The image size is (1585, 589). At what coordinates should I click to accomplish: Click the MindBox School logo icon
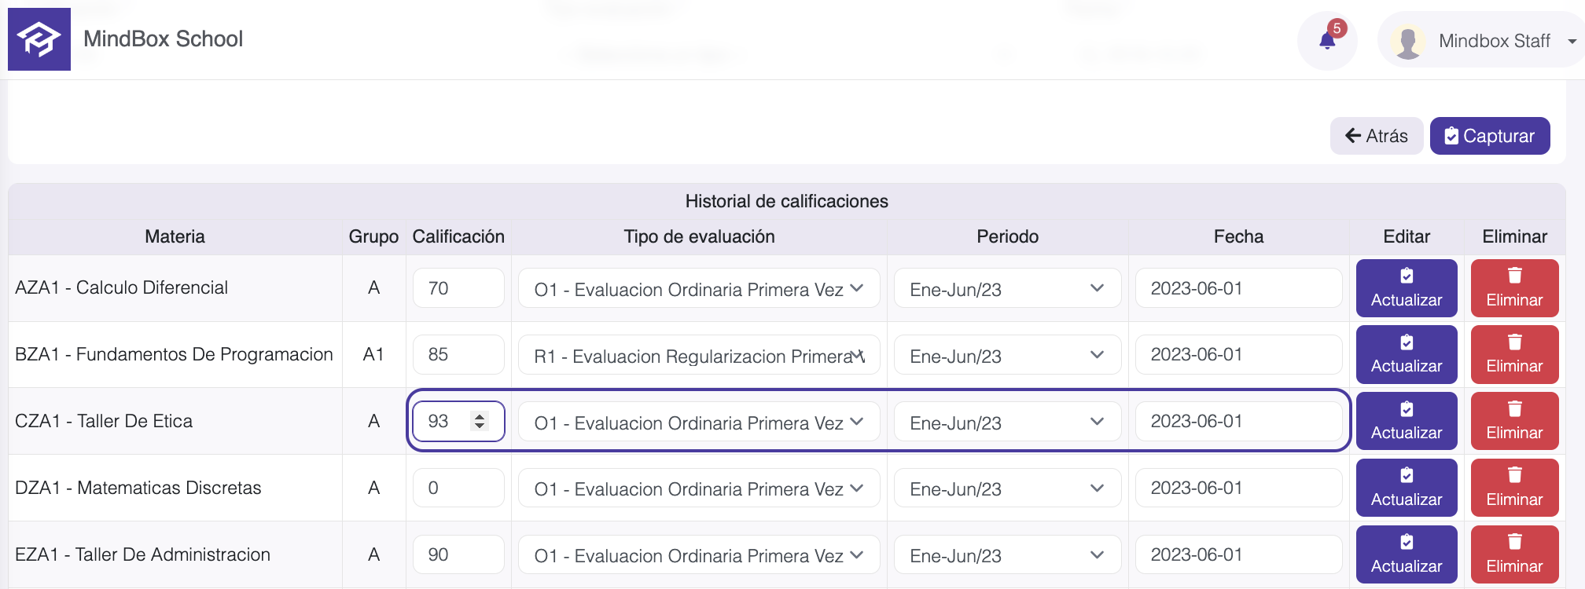point(39,39)
